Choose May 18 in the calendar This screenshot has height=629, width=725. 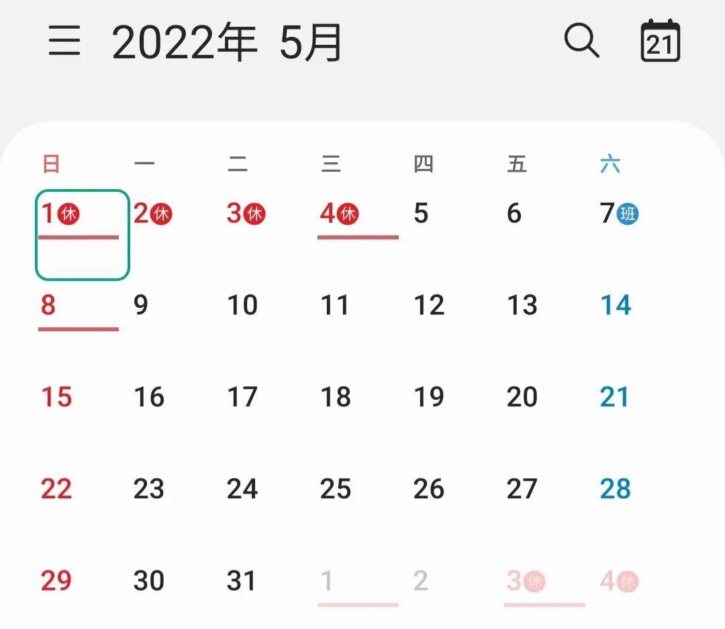(x=336, y=398)
